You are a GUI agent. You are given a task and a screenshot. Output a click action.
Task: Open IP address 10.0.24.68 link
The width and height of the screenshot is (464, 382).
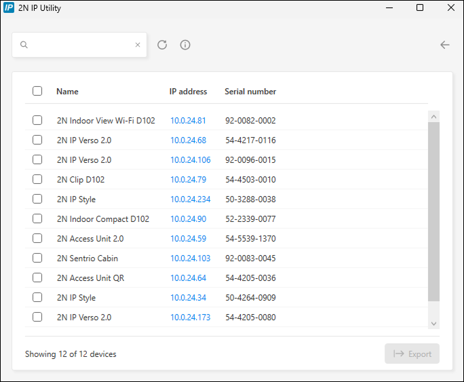pos(188,140)
